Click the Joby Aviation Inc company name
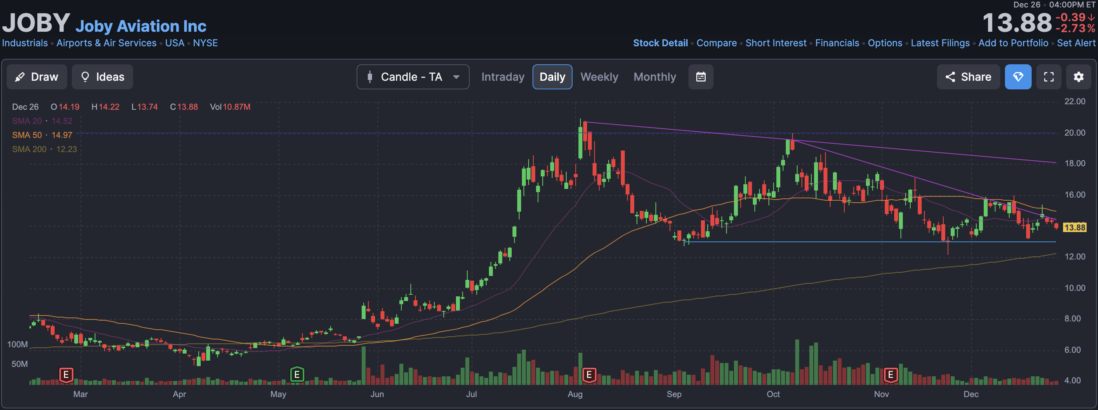The image size is (1098, 410). (x=141, y=26)
